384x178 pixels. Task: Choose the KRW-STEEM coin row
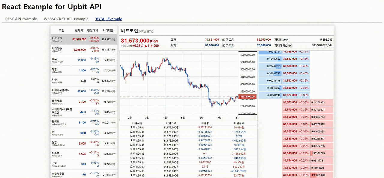point(84,165)
